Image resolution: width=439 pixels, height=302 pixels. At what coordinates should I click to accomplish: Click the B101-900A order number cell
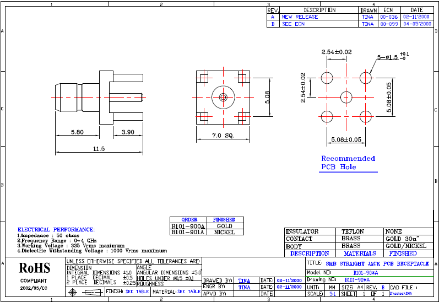click(189, 226)
